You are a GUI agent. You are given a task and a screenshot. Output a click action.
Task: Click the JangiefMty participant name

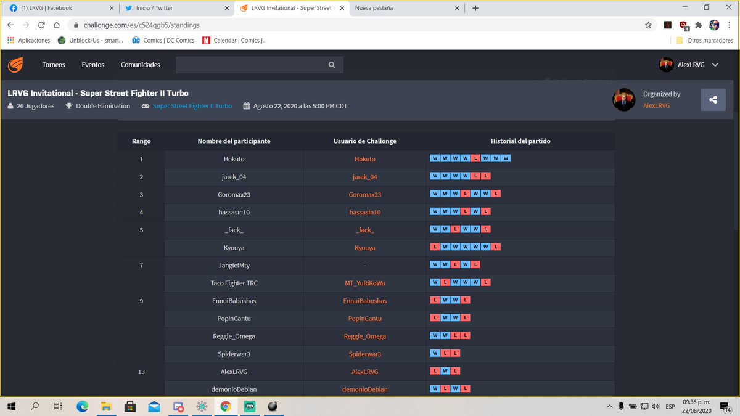click(234, 266)
